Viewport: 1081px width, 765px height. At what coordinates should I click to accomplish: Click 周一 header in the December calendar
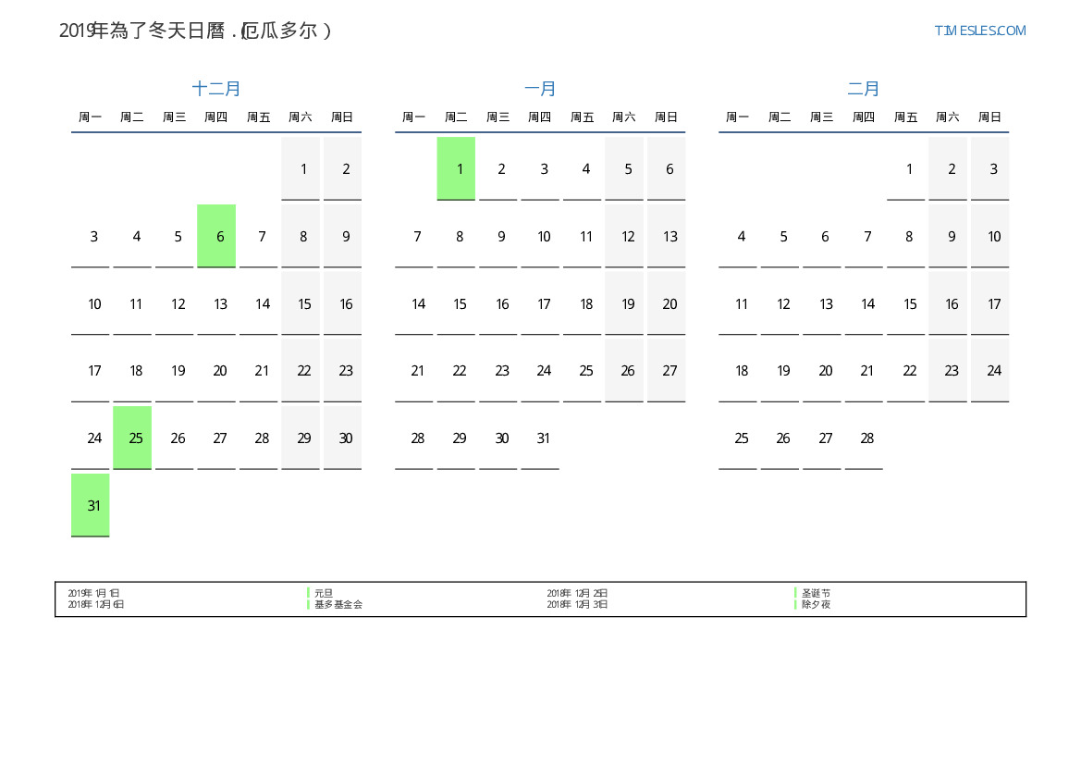(91, 117)
